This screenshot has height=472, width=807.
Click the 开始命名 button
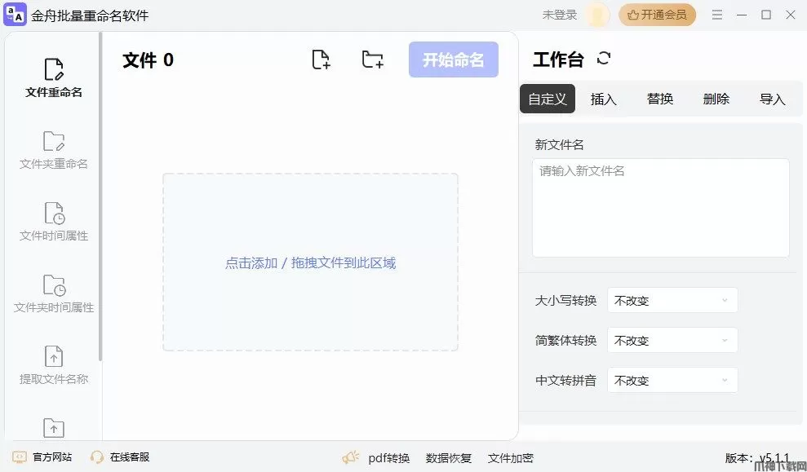[453, 60]
